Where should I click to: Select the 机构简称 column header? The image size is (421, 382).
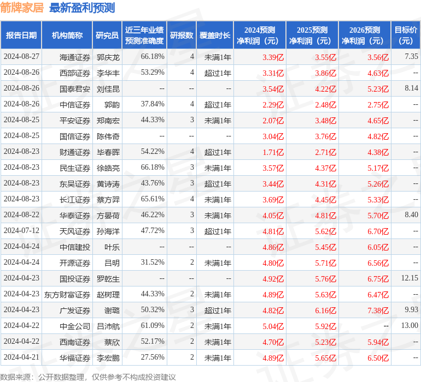tap(67, 35)
